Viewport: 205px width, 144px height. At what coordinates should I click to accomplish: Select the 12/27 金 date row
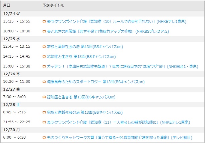point(102,89)
